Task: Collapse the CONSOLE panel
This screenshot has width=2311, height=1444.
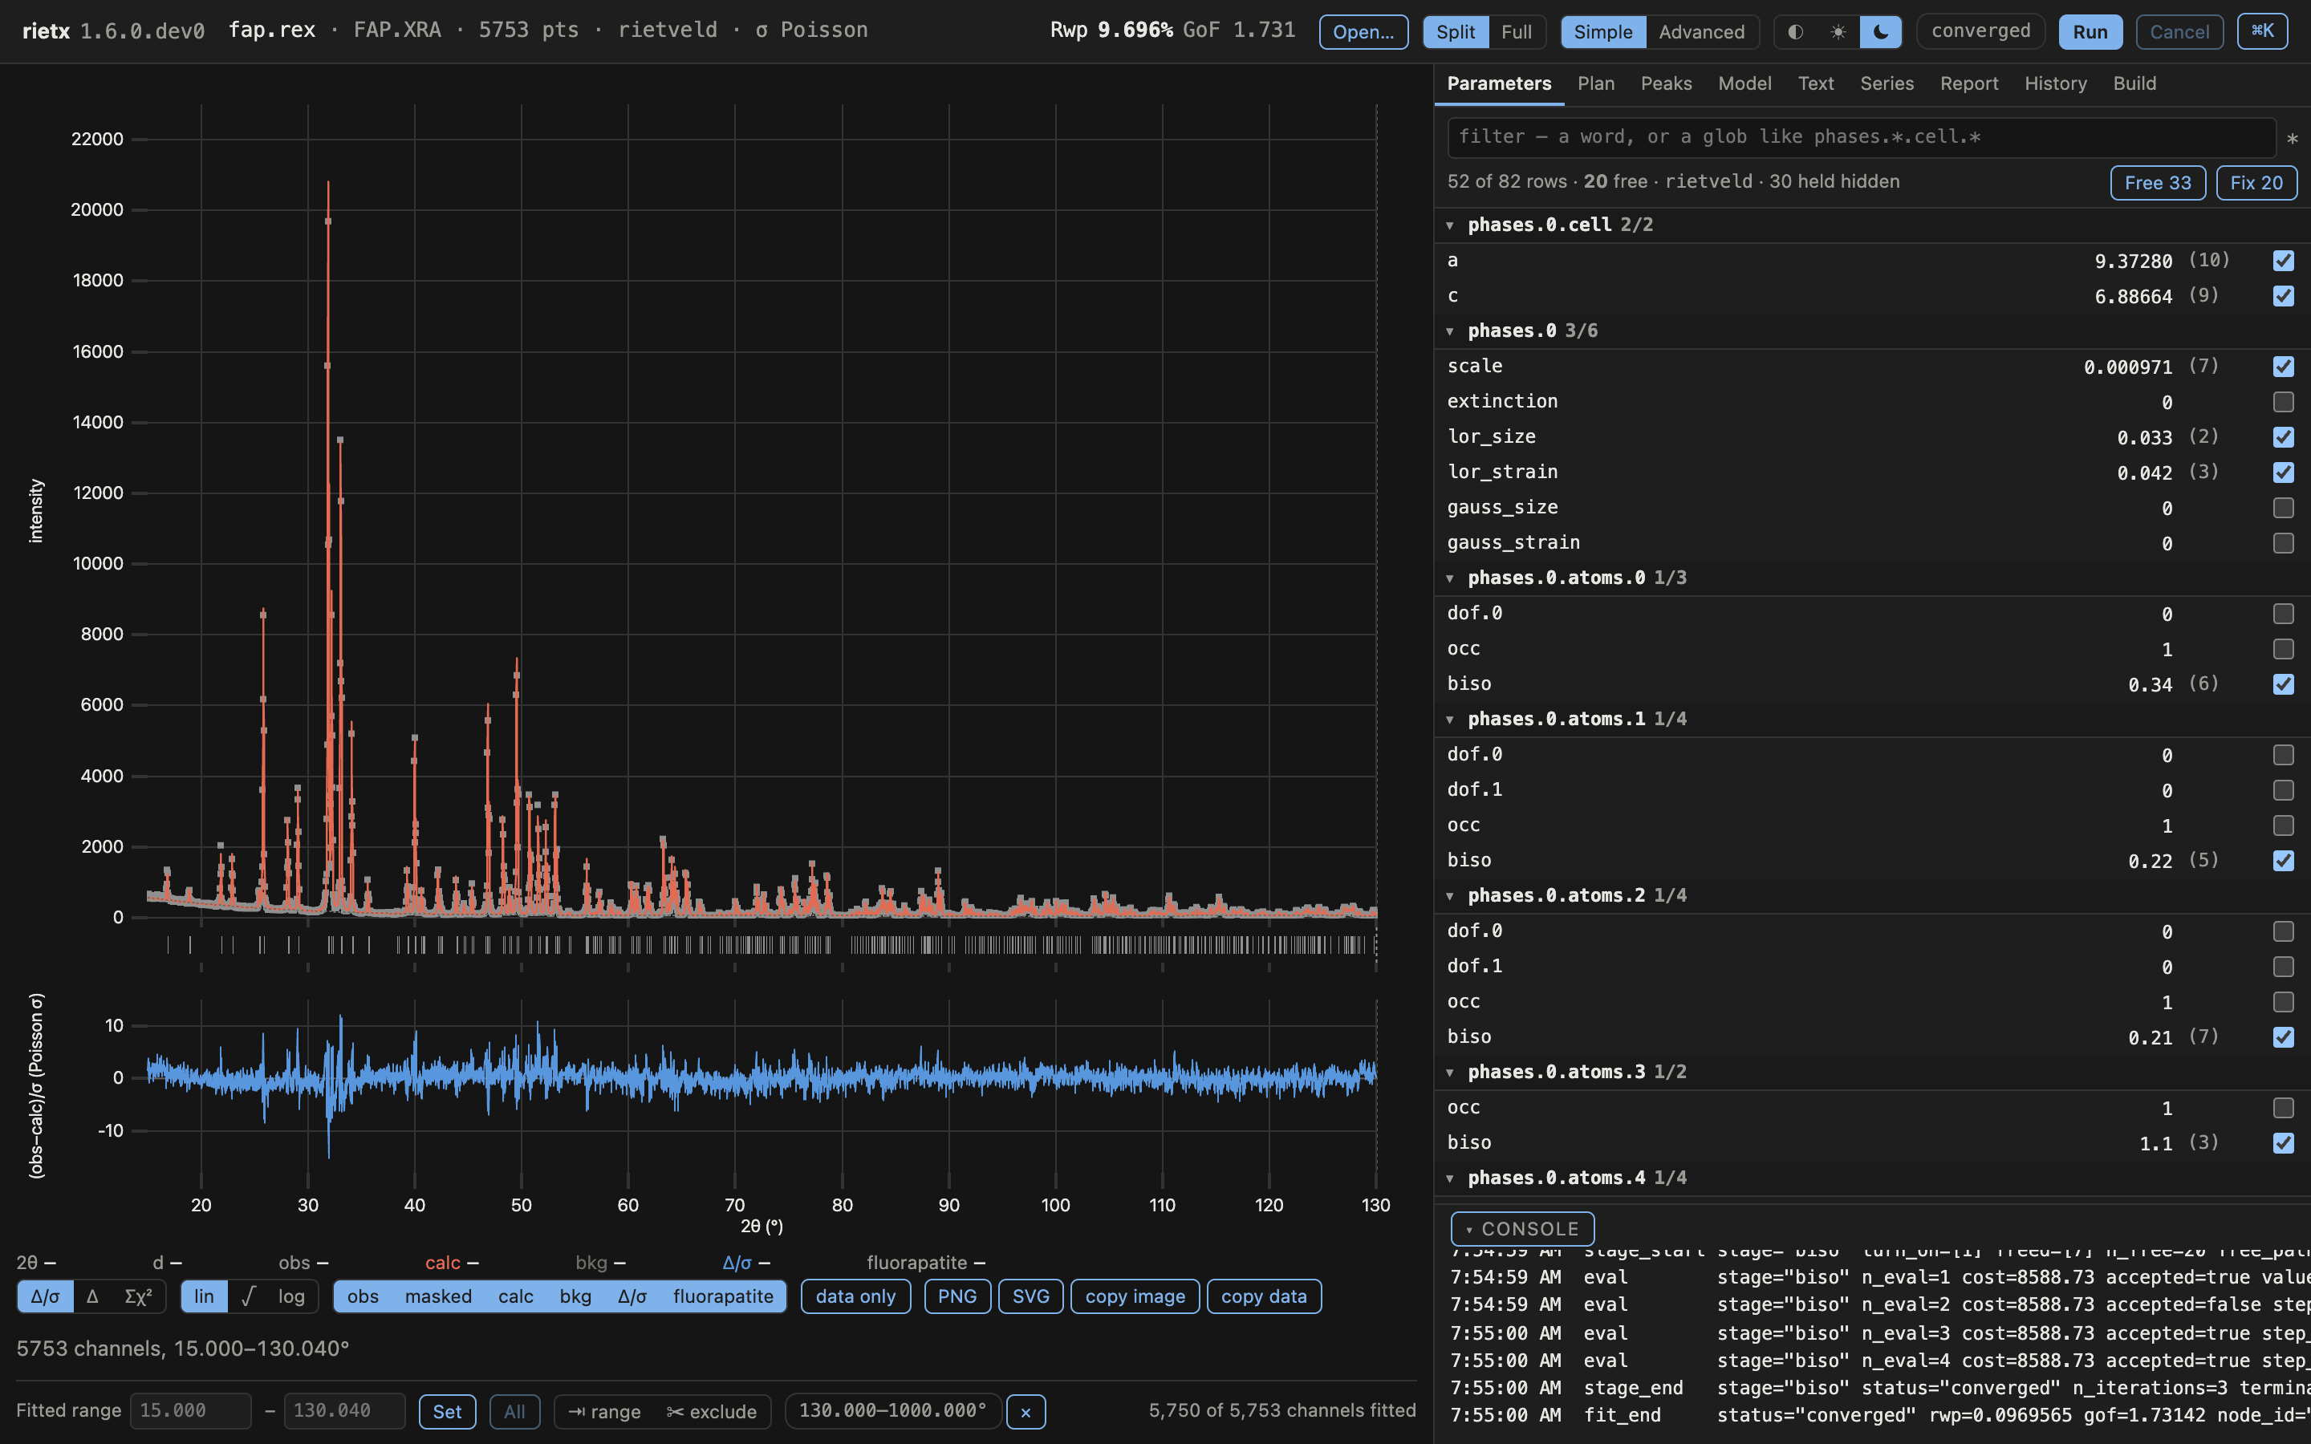Action: [1522, 1229]
